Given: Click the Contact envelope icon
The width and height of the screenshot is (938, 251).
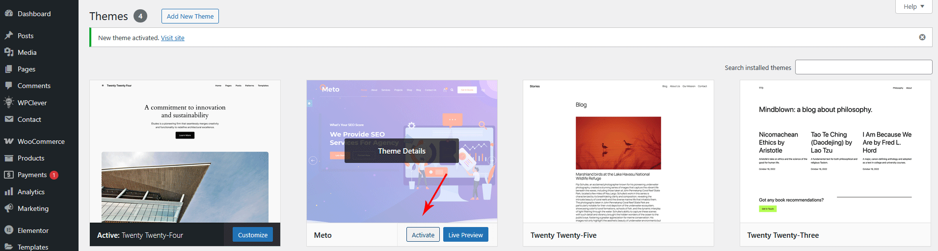Looking at the screenshot, I should pyautogui.click(x=9, y=119).
